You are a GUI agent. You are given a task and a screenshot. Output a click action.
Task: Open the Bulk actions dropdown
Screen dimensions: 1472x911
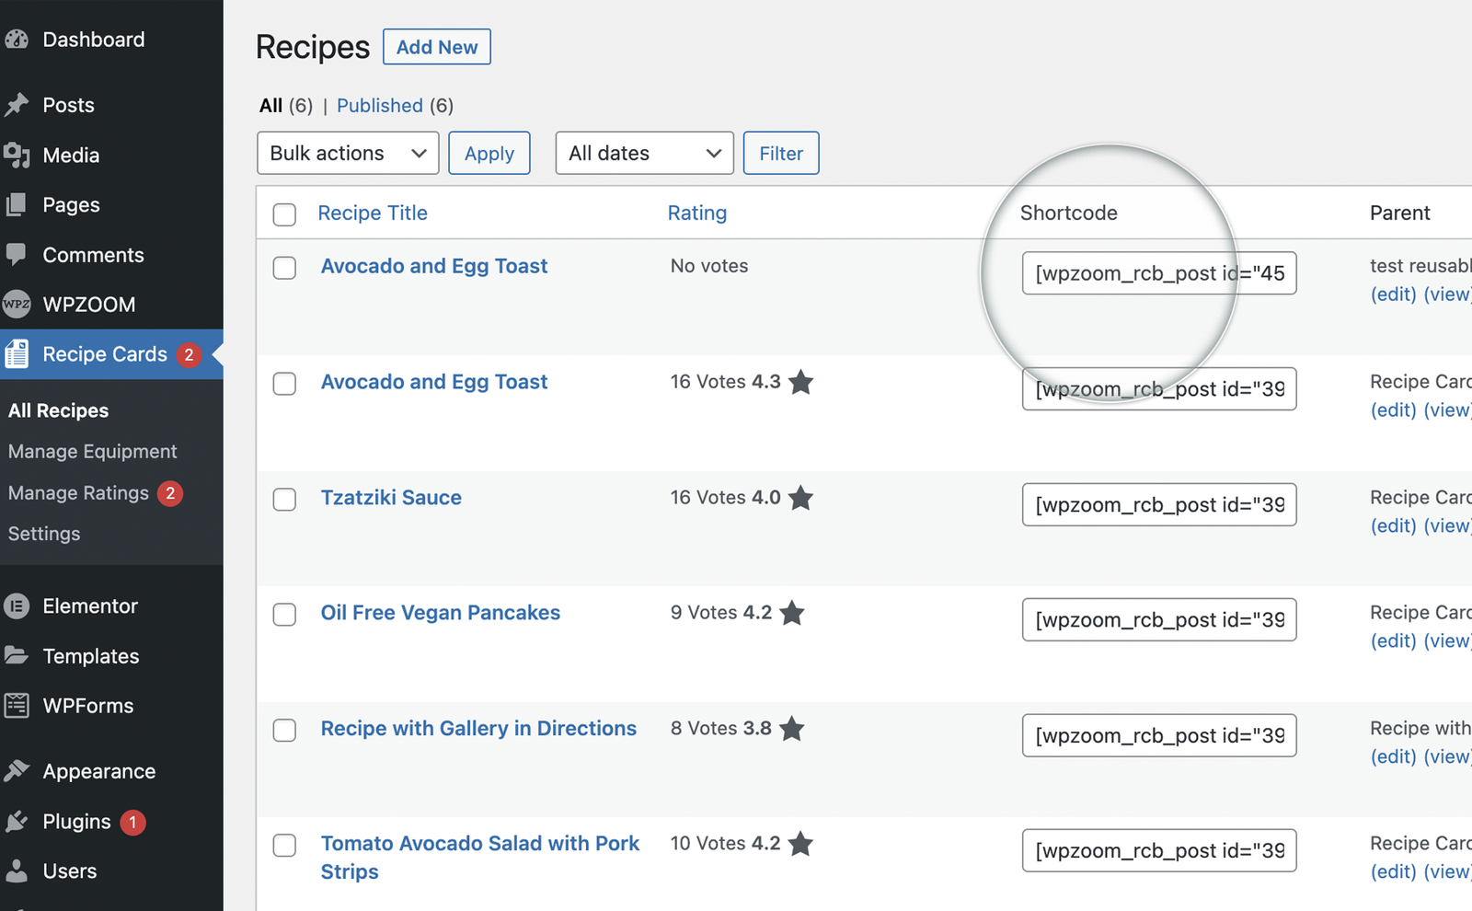click(x=348, y=153)
